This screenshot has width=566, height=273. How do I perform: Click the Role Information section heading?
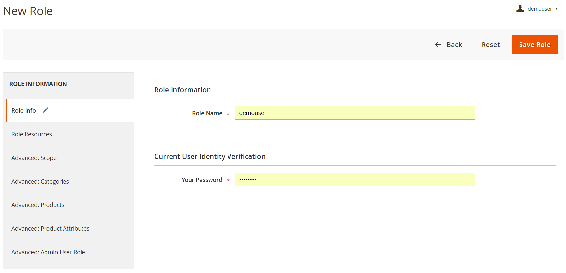coord(183,90)
